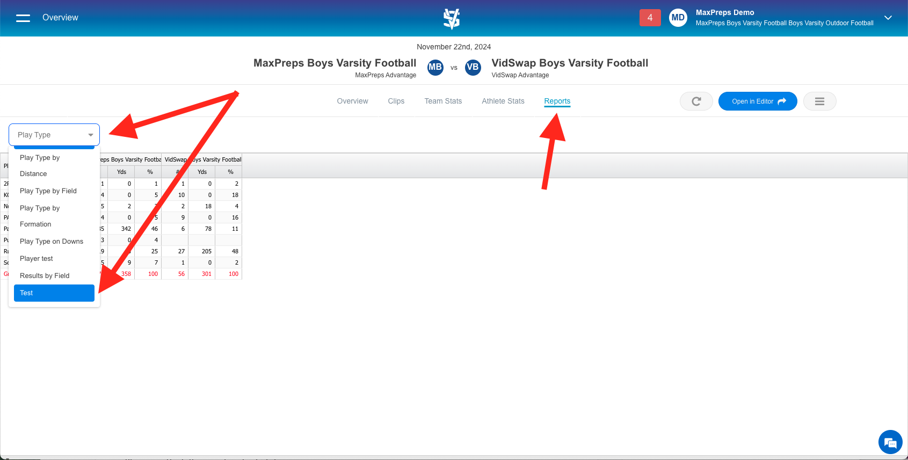
Task: Click the 342 yards table cell
Action: [x=121, y=229]
